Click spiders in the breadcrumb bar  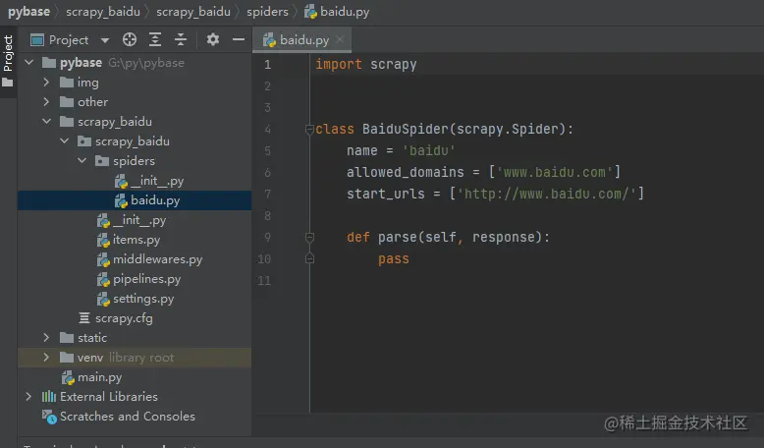tap(267, 12)
